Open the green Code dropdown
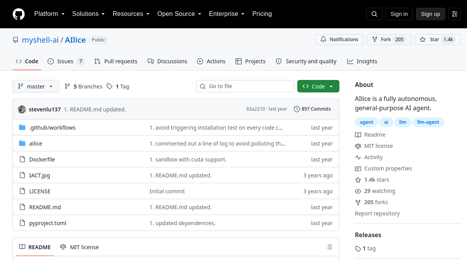This screenshot has width=467, height=262. point(318,86)
